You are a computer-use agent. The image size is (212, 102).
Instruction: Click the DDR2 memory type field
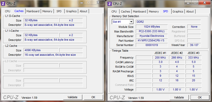pos(168,22)
